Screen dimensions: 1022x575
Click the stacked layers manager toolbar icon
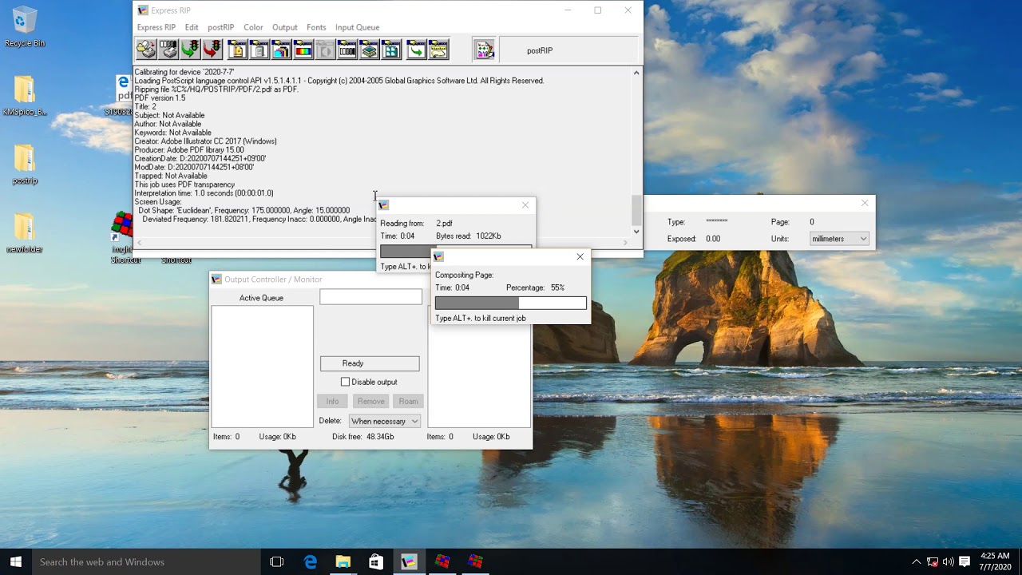pos(369,50)
